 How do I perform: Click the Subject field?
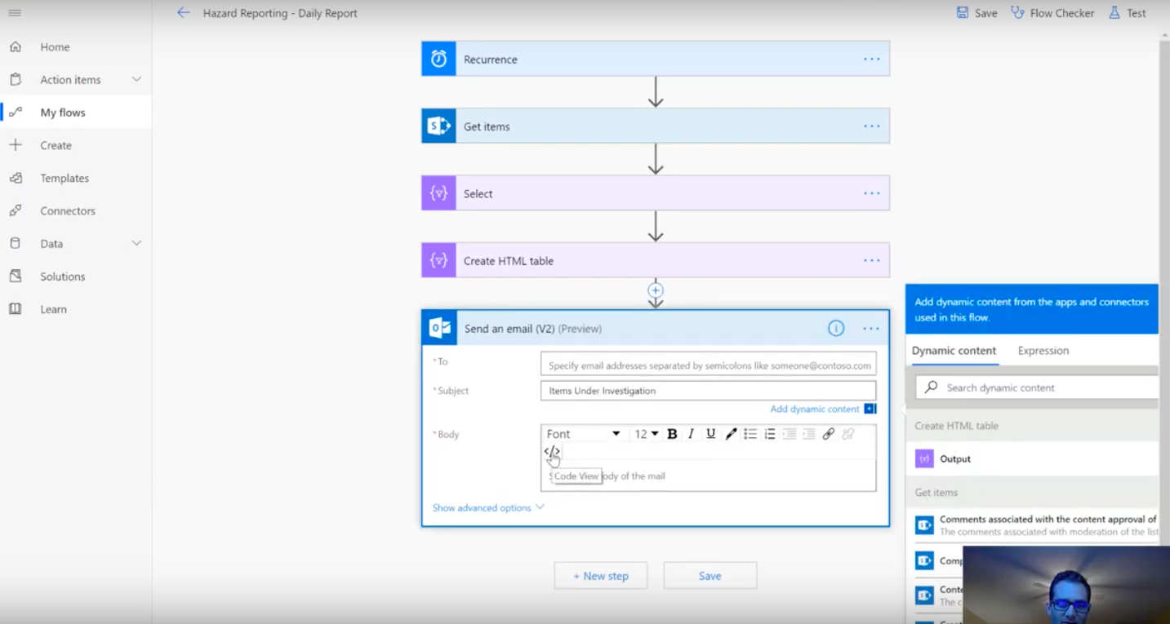[x=708, y=391]
